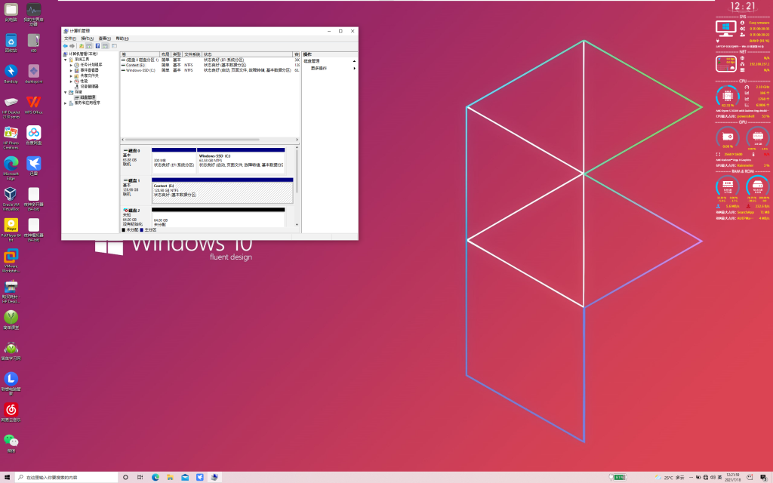Expand the 性能 tree node
The height and width of the screenshot is (483, 773).
[71, 81]
